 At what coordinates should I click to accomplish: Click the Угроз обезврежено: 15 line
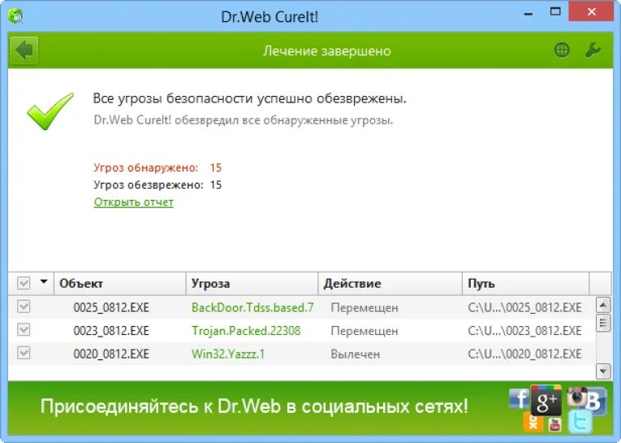[157, 185]
